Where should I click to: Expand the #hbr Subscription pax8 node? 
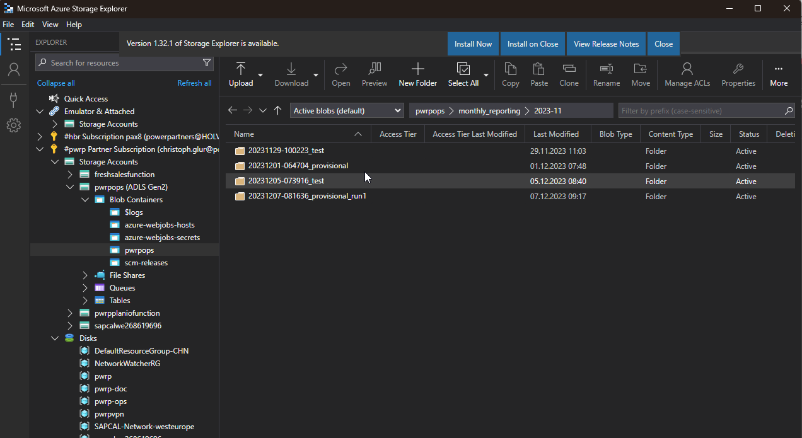point(40,137)
